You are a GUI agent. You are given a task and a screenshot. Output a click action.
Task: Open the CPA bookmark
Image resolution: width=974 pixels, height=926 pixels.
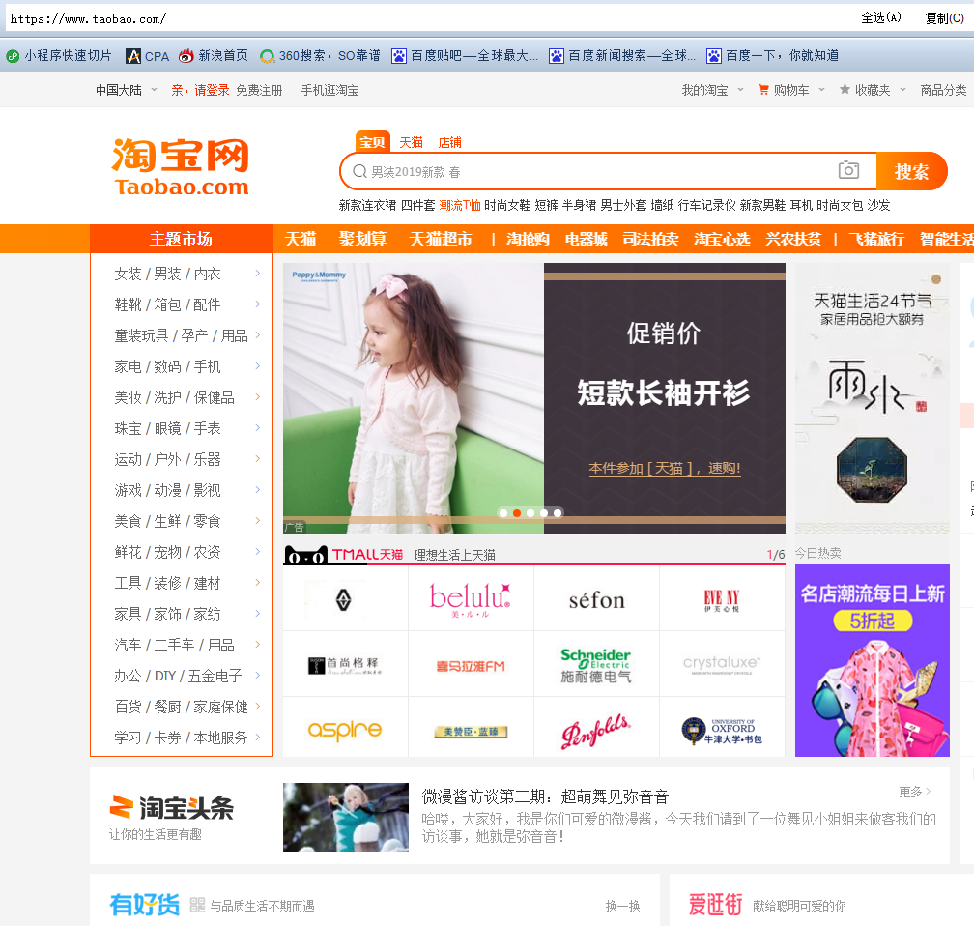147,56
